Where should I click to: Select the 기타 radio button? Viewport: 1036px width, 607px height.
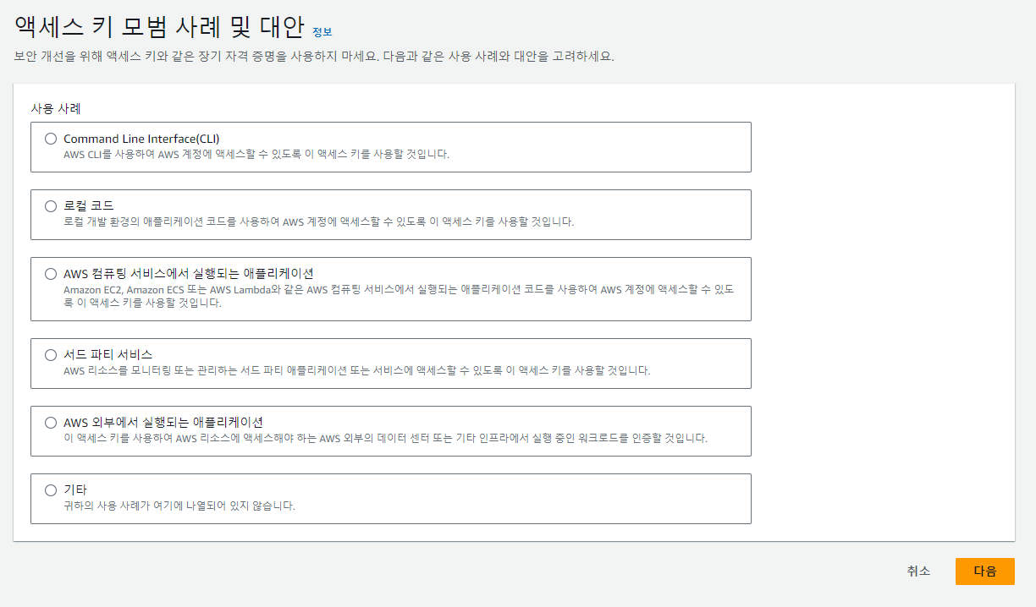click(51, 490)
